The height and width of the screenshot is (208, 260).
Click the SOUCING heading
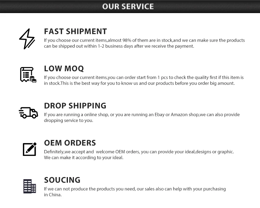[x=62, y=180]
